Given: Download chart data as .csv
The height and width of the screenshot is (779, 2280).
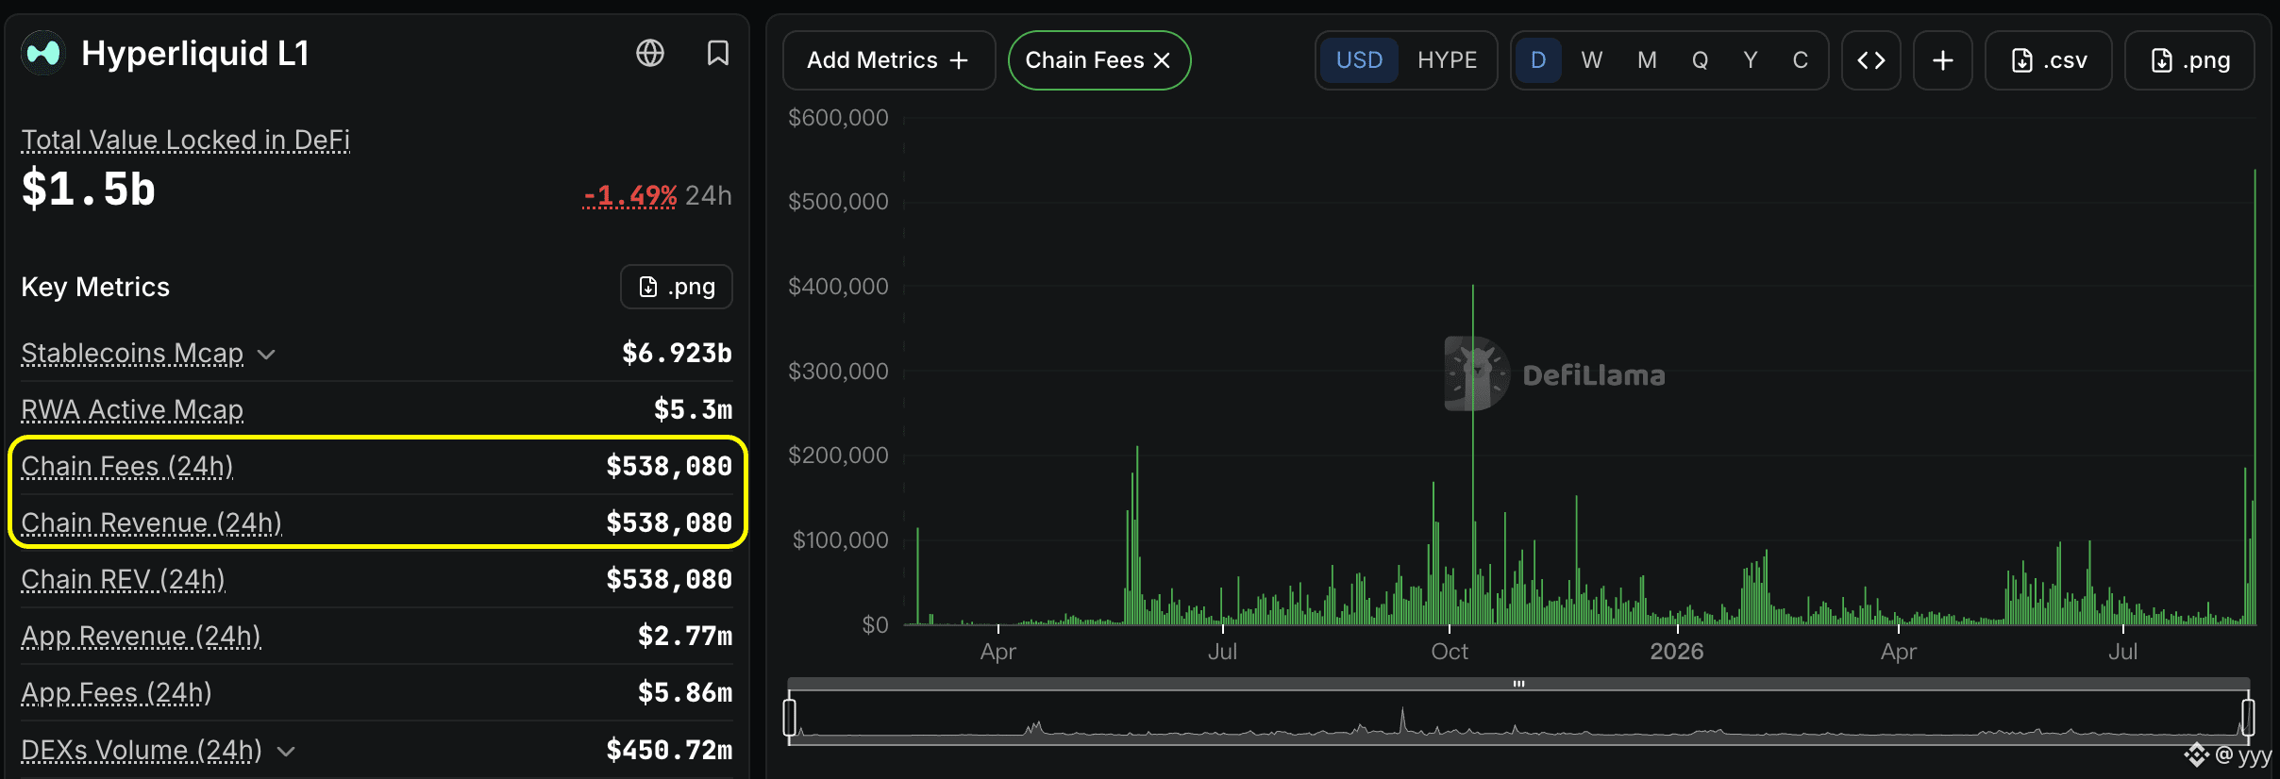Looking at the screenshot, I should [2049, 60].
